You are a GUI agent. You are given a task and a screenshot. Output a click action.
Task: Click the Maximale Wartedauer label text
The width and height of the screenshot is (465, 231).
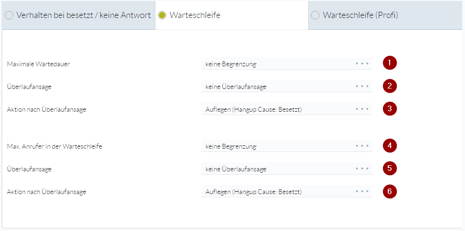38,64
